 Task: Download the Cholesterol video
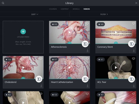(x=41, y=86)
